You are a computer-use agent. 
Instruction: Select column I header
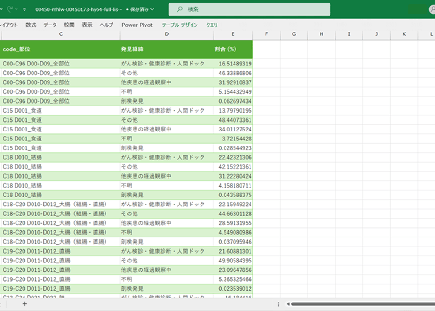click(349, 34)
